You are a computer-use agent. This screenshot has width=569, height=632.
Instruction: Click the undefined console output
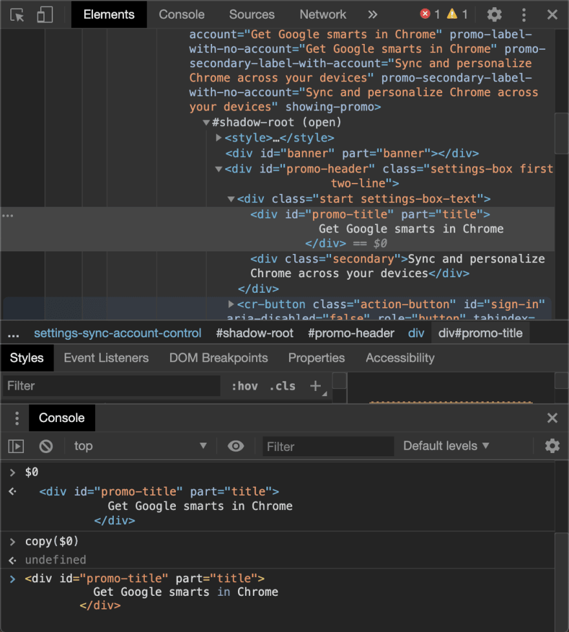[x=55, y=560]
